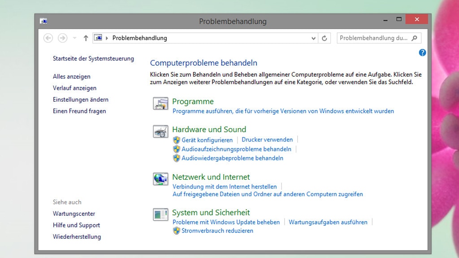Viewport: 459px width, 258px height.
Task: Open Wartungscenter under Siehe auch
Action: click(74, 214)
